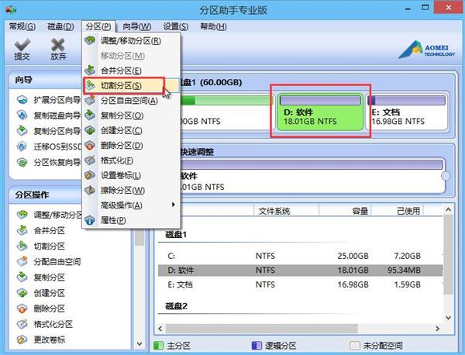Click sidebar 切割分区 operation icon
The height and width of the screenshot is (355, 465).
[22, 246]
